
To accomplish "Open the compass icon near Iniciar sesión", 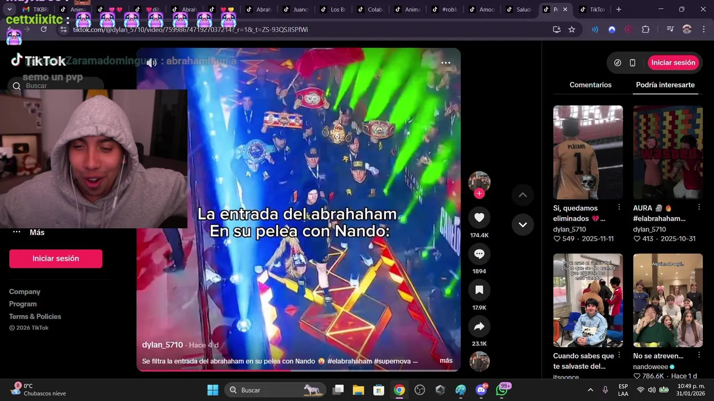I will click(x=617, y=63).
